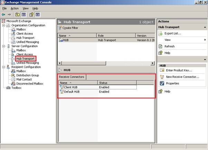Click the Mail Contact icon
Viewport: 208px width, 150px height.
pos(13,79)
